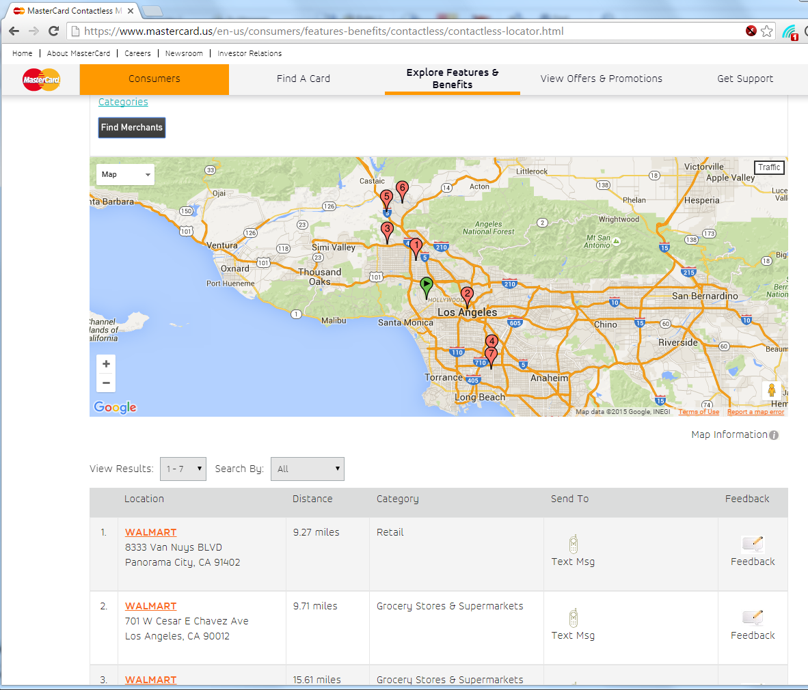Image resolution: width=808 pixels, height=690 pixels.
Task: Open the Search By All dropdown
Action: [x=307, y=469]
